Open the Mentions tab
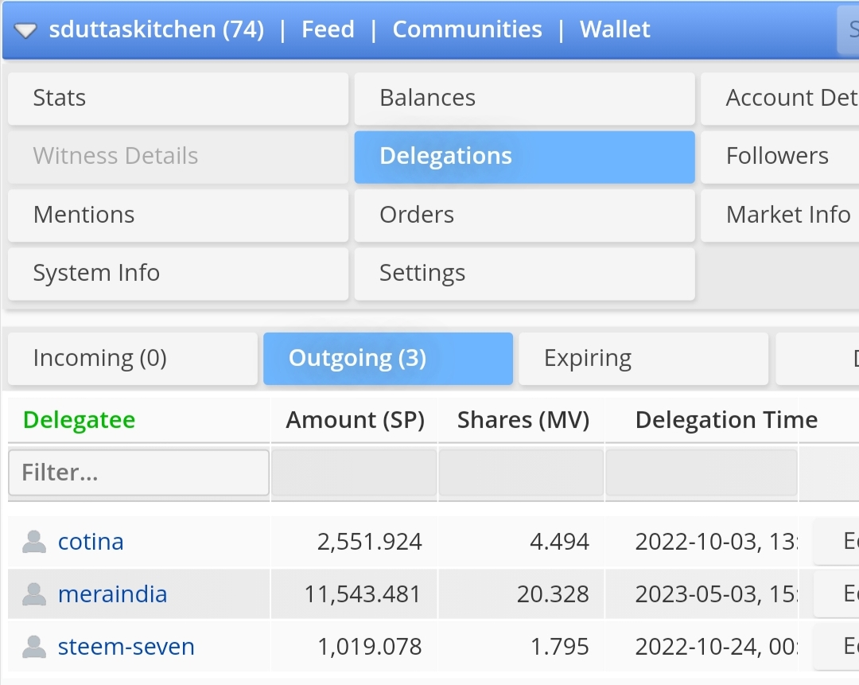 point(178,216)
